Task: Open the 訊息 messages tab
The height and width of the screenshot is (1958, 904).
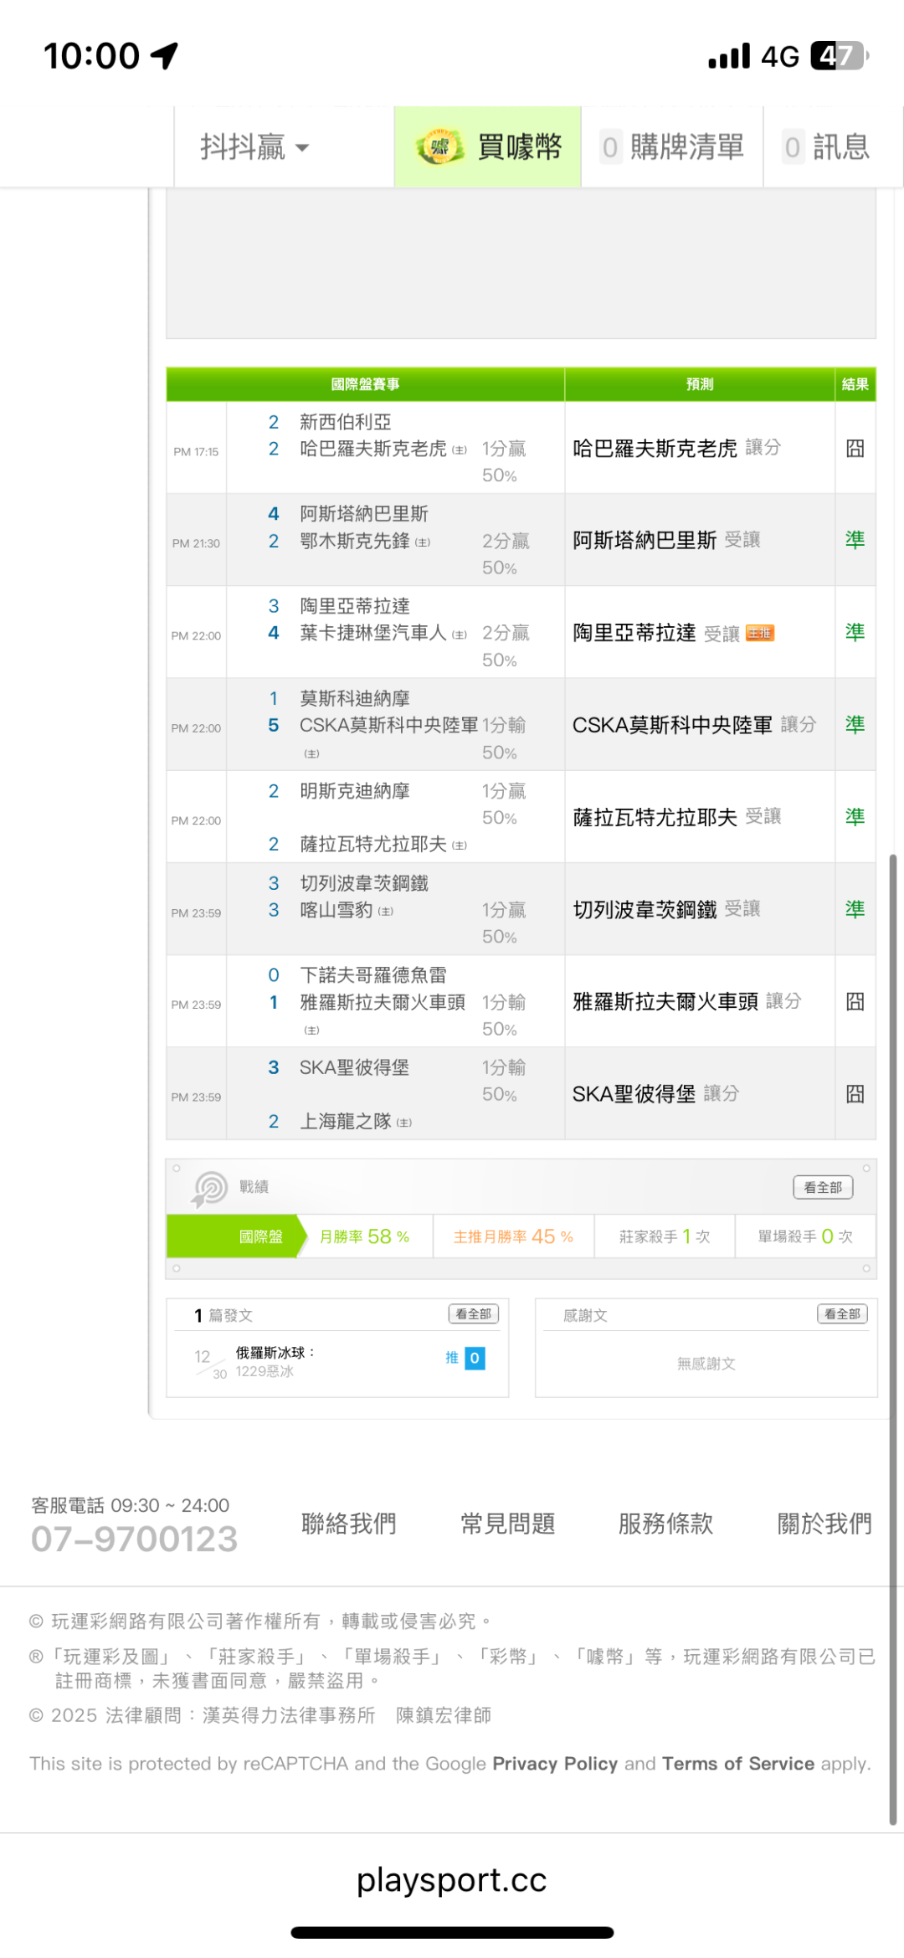Action: coord(827,147)
